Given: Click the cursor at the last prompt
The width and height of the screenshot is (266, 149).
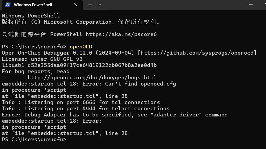Looking at the screenshot, I should [x=70, y=139].
